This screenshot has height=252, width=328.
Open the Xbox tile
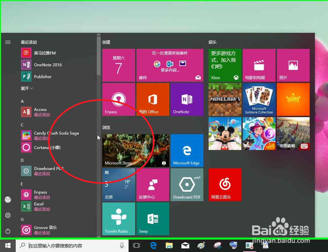(x=225, y=65)
